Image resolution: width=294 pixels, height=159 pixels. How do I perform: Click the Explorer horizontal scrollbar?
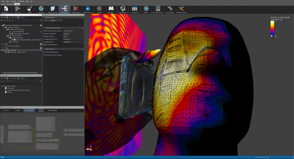click(x=20, y=73)
